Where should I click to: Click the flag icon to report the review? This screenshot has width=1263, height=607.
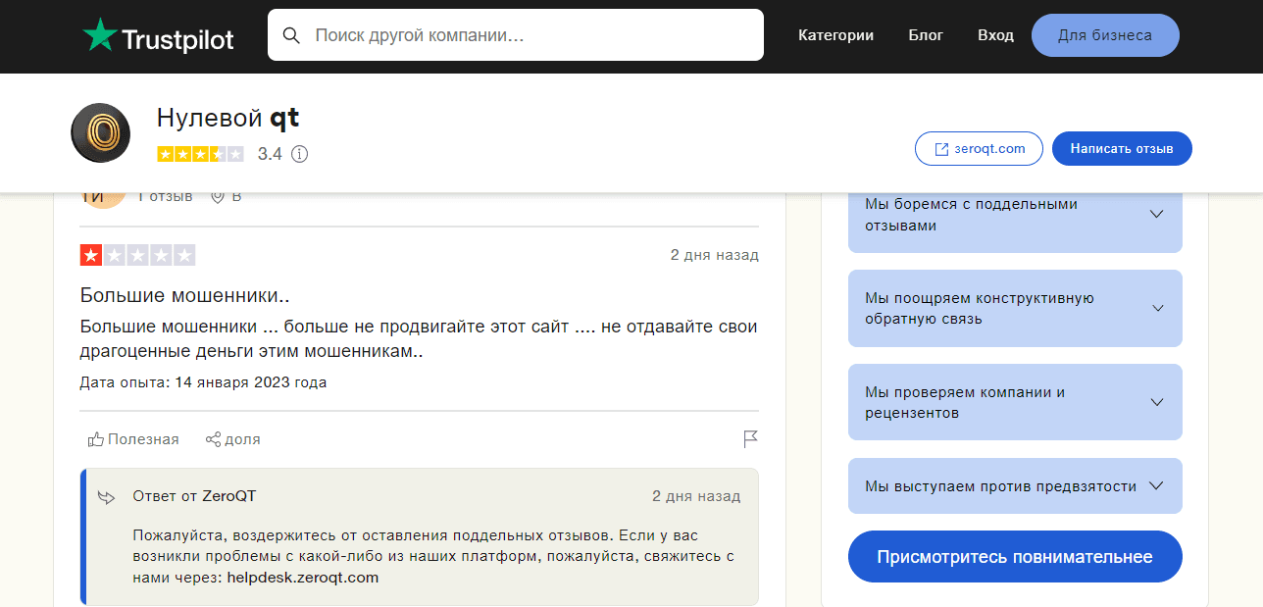[x=750, y=438]
